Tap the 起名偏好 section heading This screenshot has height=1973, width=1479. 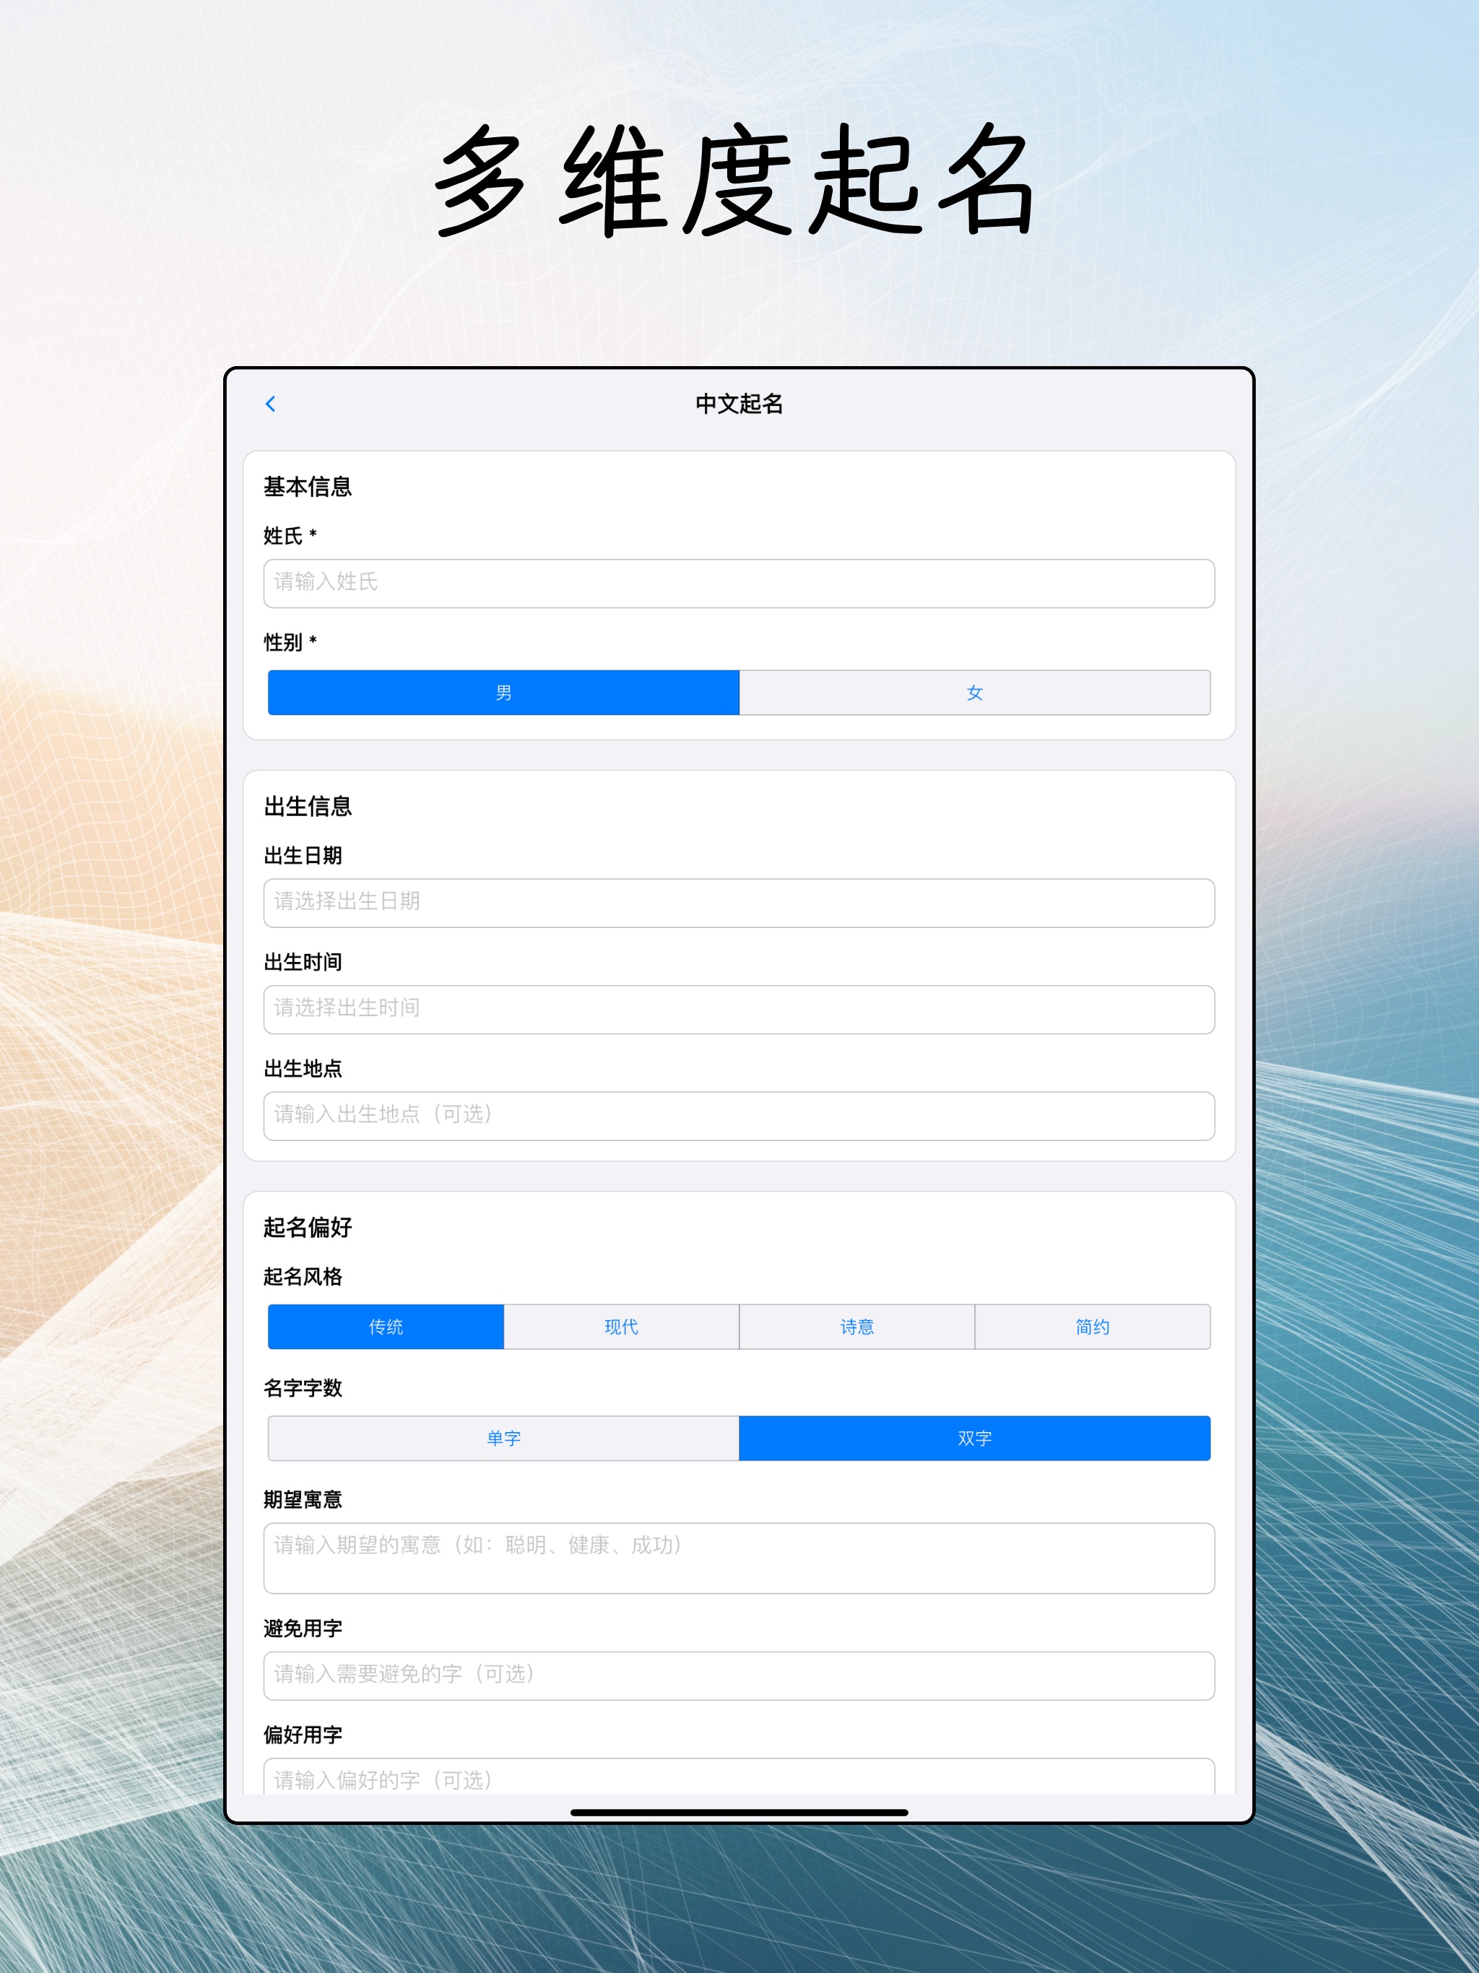click(308, 1227)
